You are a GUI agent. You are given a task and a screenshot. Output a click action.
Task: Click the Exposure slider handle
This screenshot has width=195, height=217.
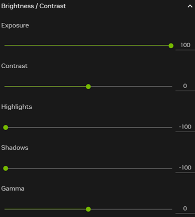coord(171,46)
